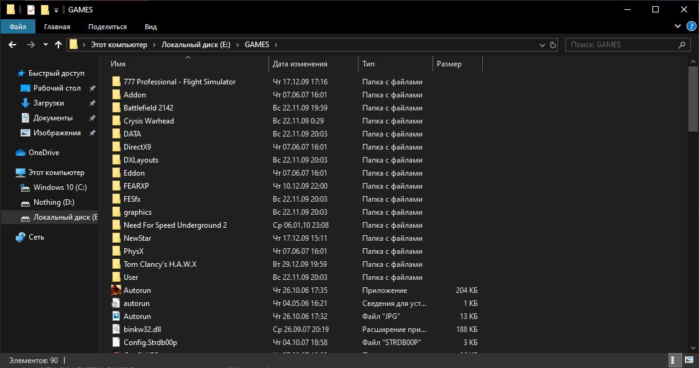
Task: Select the graphics folder name
Action: click(138, 212)
